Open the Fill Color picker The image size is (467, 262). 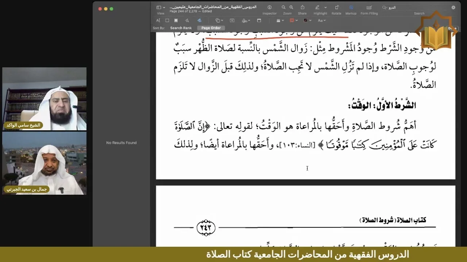pyautogui.click(x=308, y=20)
